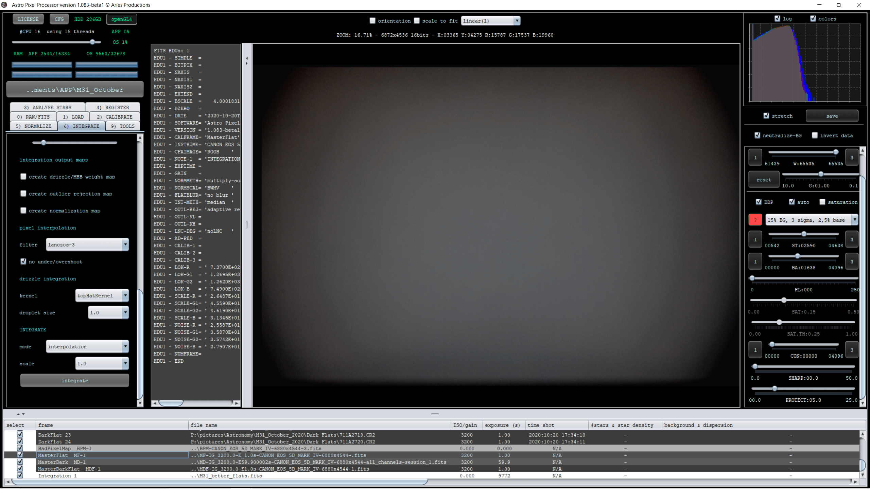Click the '1' button left of CON slider
870x489 pixels.
(755, 350)
